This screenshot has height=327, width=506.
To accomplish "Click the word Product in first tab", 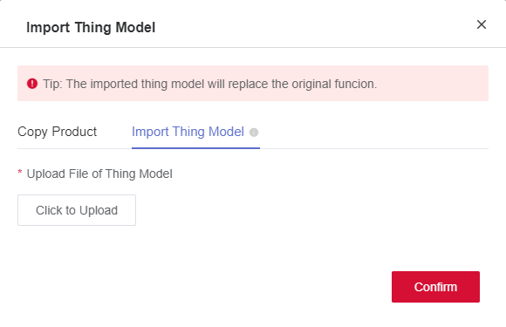I will click(74, 132).
